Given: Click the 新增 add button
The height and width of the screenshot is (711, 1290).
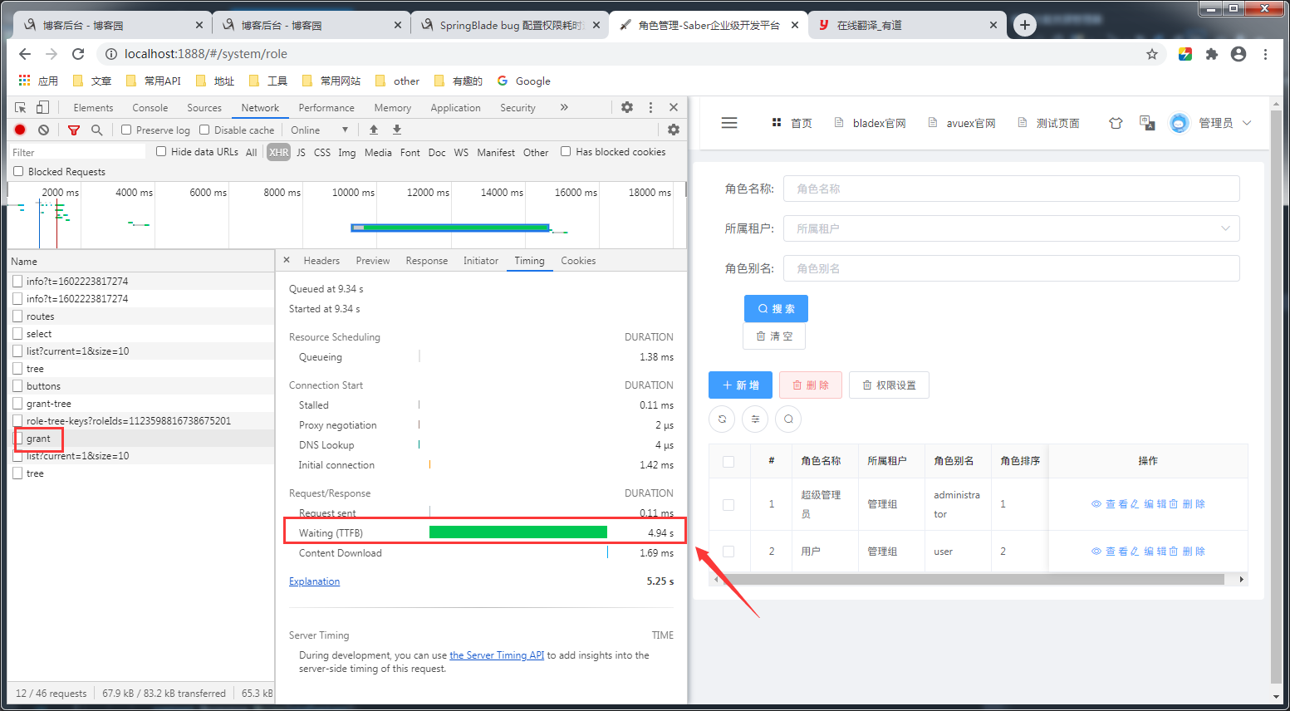Looking at the screenshot, I should (741, 385).
